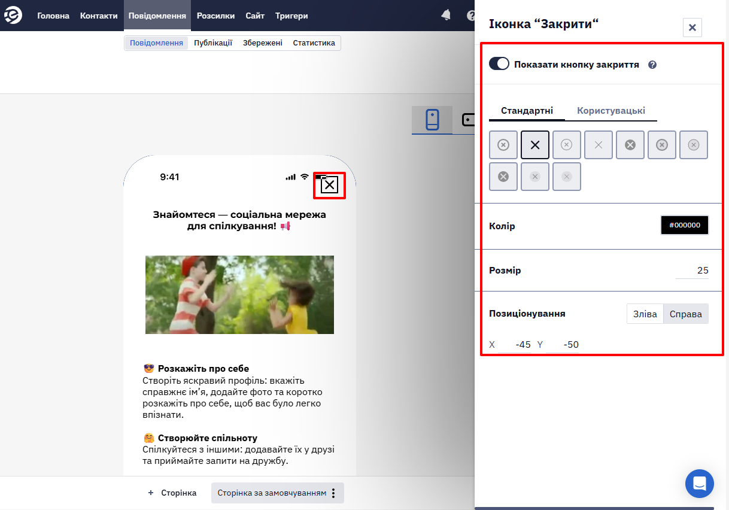The height and width of the screenshot is (510, 729).
Task: Set positioning to Зліва
Action: (645, 314)
